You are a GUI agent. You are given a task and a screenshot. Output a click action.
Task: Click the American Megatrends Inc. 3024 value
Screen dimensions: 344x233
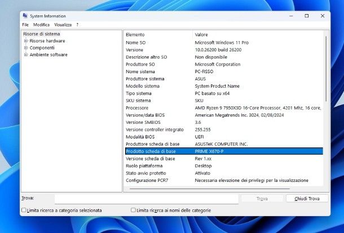point(239,115)
